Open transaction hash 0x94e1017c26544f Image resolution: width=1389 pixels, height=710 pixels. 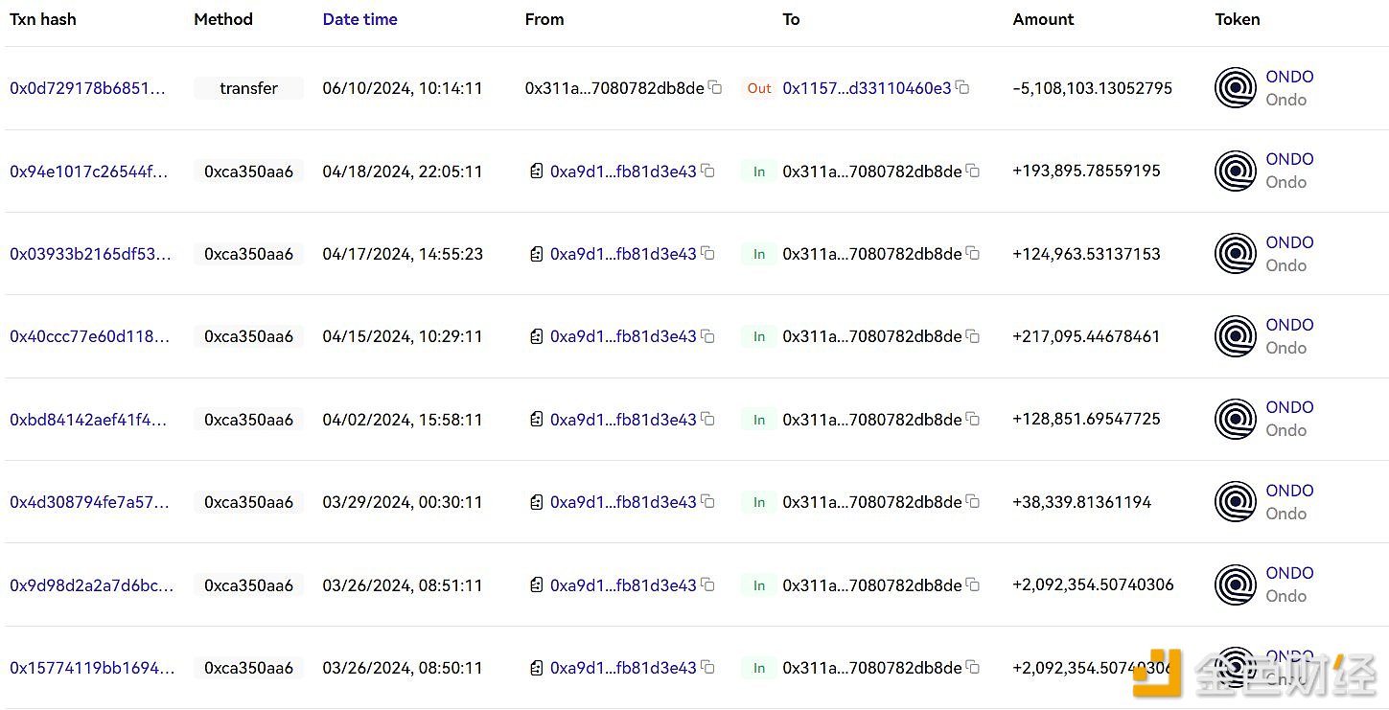88,172
